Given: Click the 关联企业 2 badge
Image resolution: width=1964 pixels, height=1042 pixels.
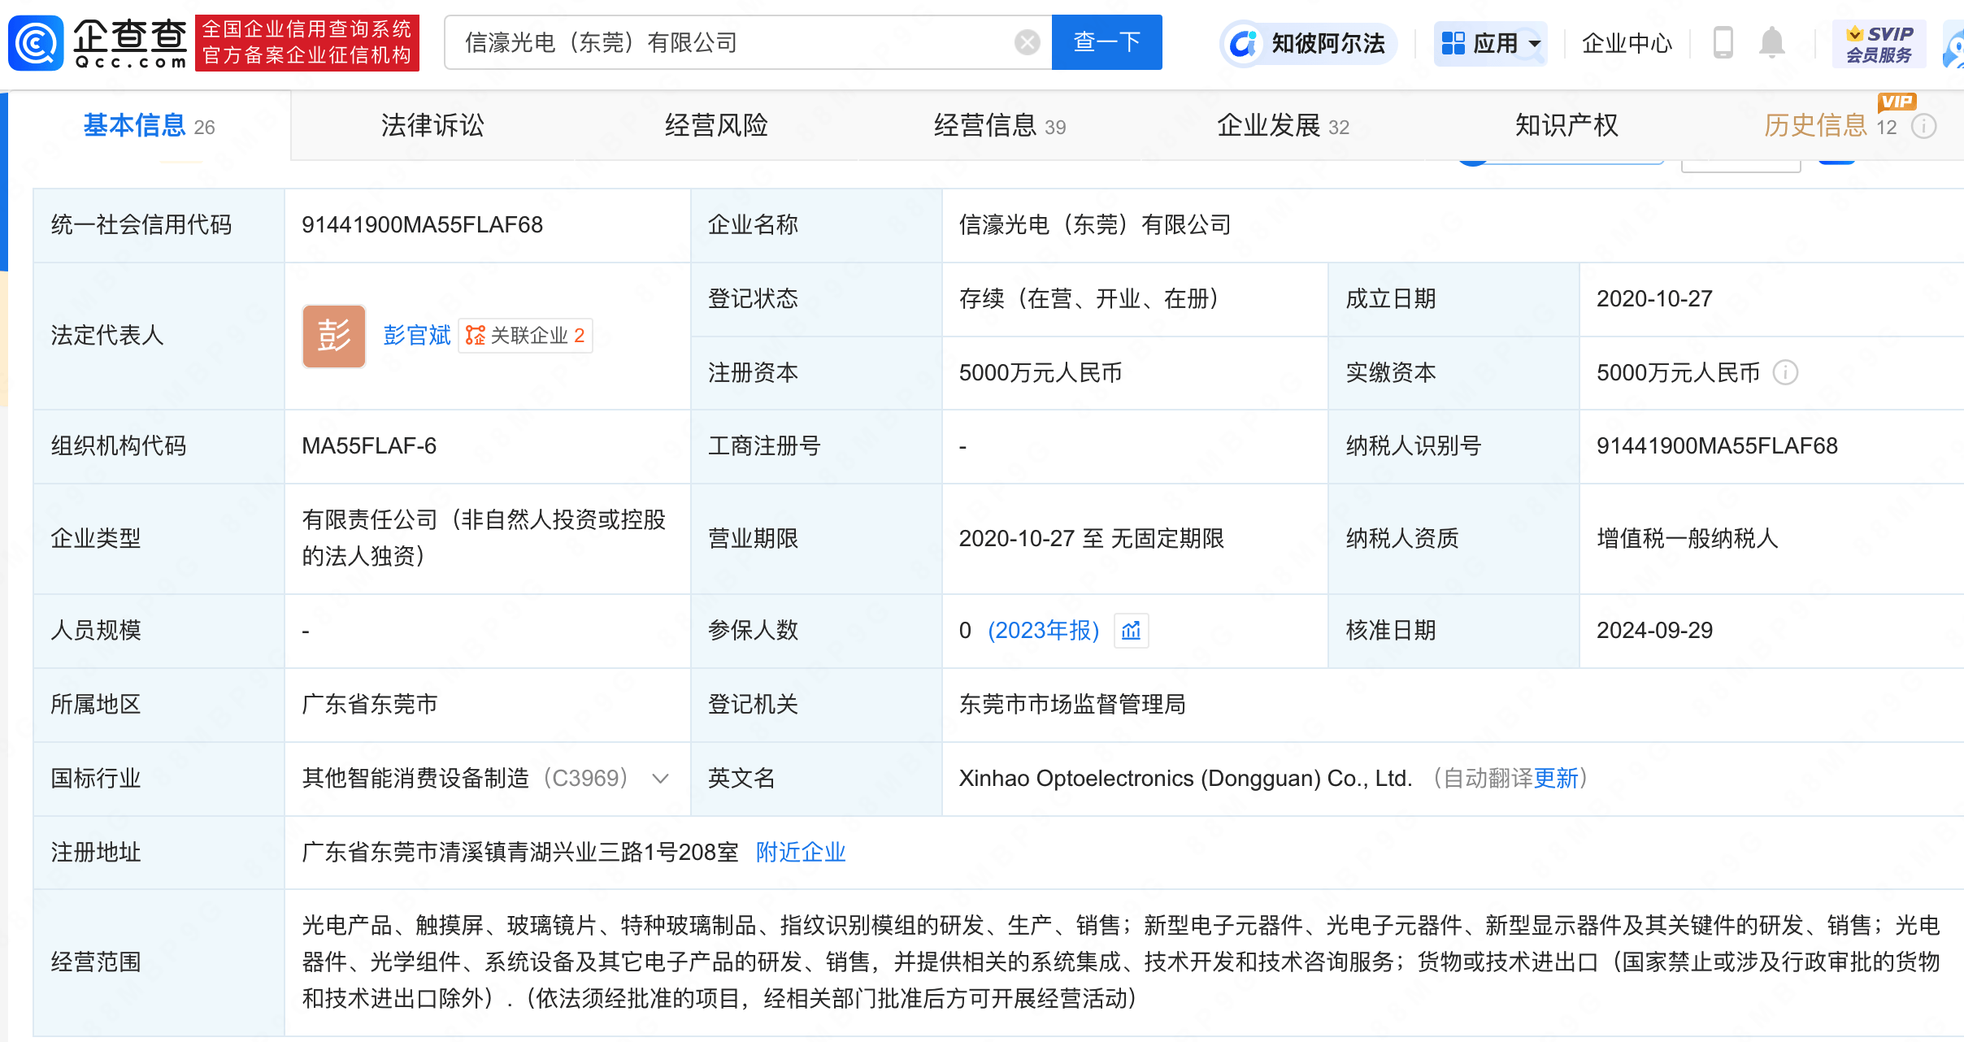Looking at the screenshot, I should [526, 336].
